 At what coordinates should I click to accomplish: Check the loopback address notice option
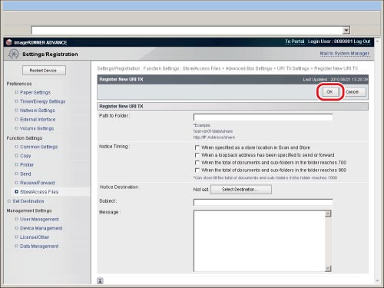(x=197, y=155)
